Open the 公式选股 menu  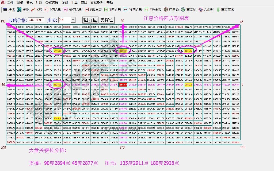pyautogui.click(x=52, y=3)
